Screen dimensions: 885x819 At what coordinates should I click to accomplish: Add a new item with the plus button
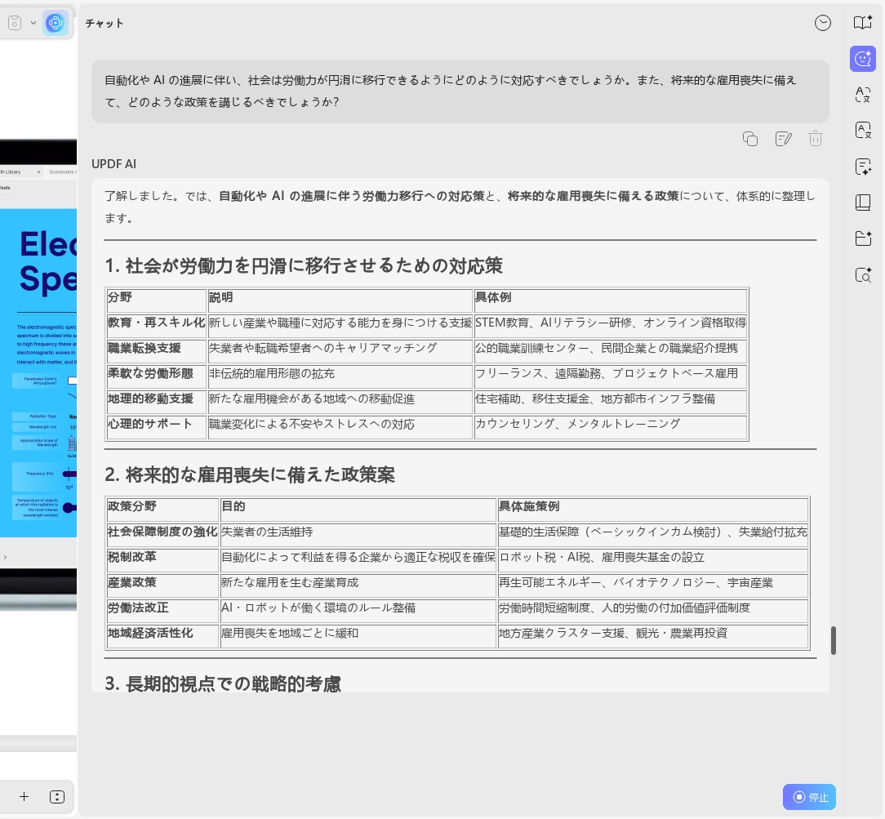(24, 796)
